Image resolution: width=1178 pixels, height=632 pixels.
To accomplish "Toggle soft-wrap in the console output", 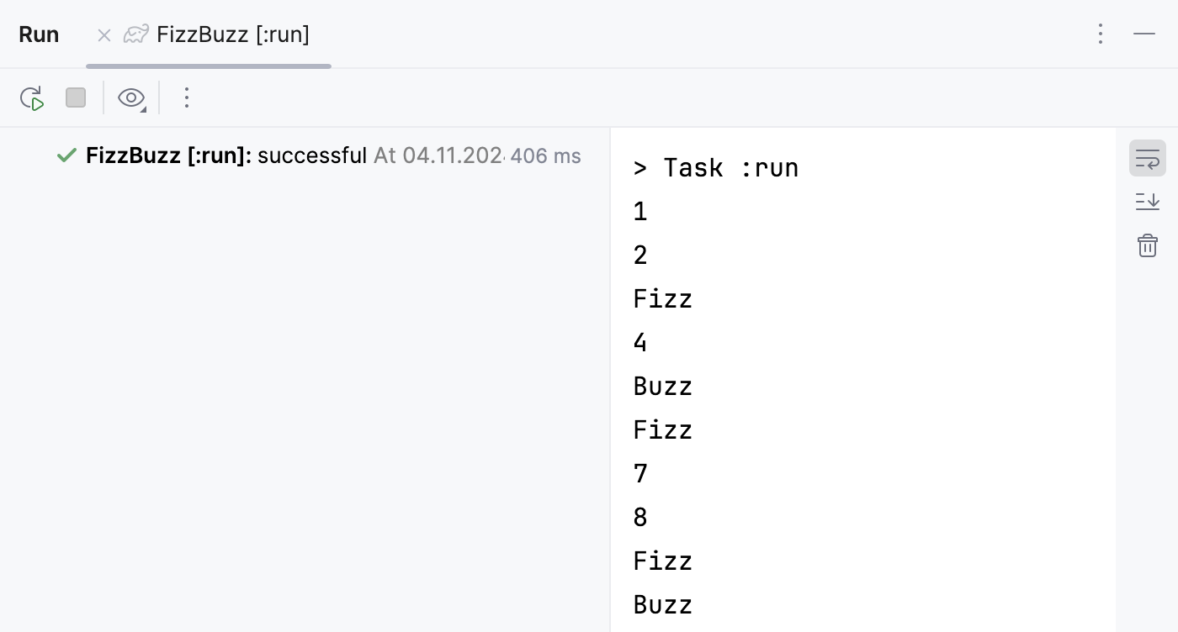I will (x=1148, y=158).
